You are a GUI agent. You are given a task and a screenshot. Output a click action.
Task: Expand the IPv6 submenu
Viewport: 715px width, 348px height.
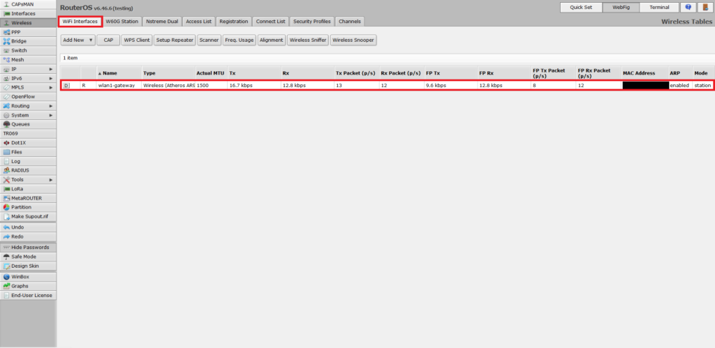tap(28, 78)
